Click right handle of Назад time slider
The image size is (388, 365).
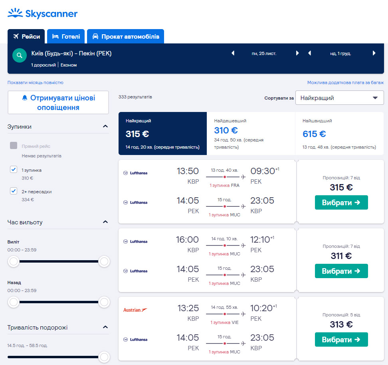[x=104, y=302]
